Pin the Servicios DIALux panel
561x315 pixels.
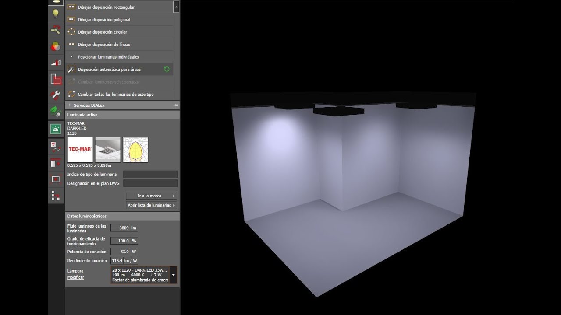176,105
